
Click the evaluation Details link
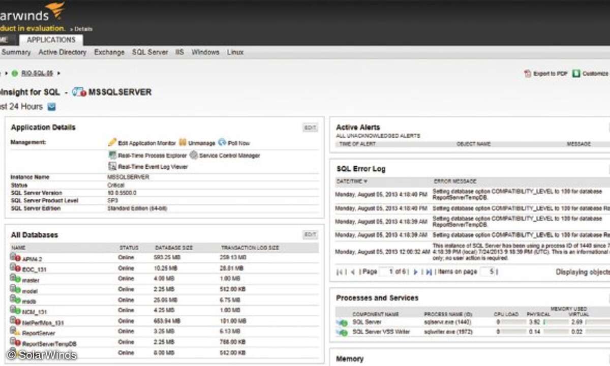[83, 29]
